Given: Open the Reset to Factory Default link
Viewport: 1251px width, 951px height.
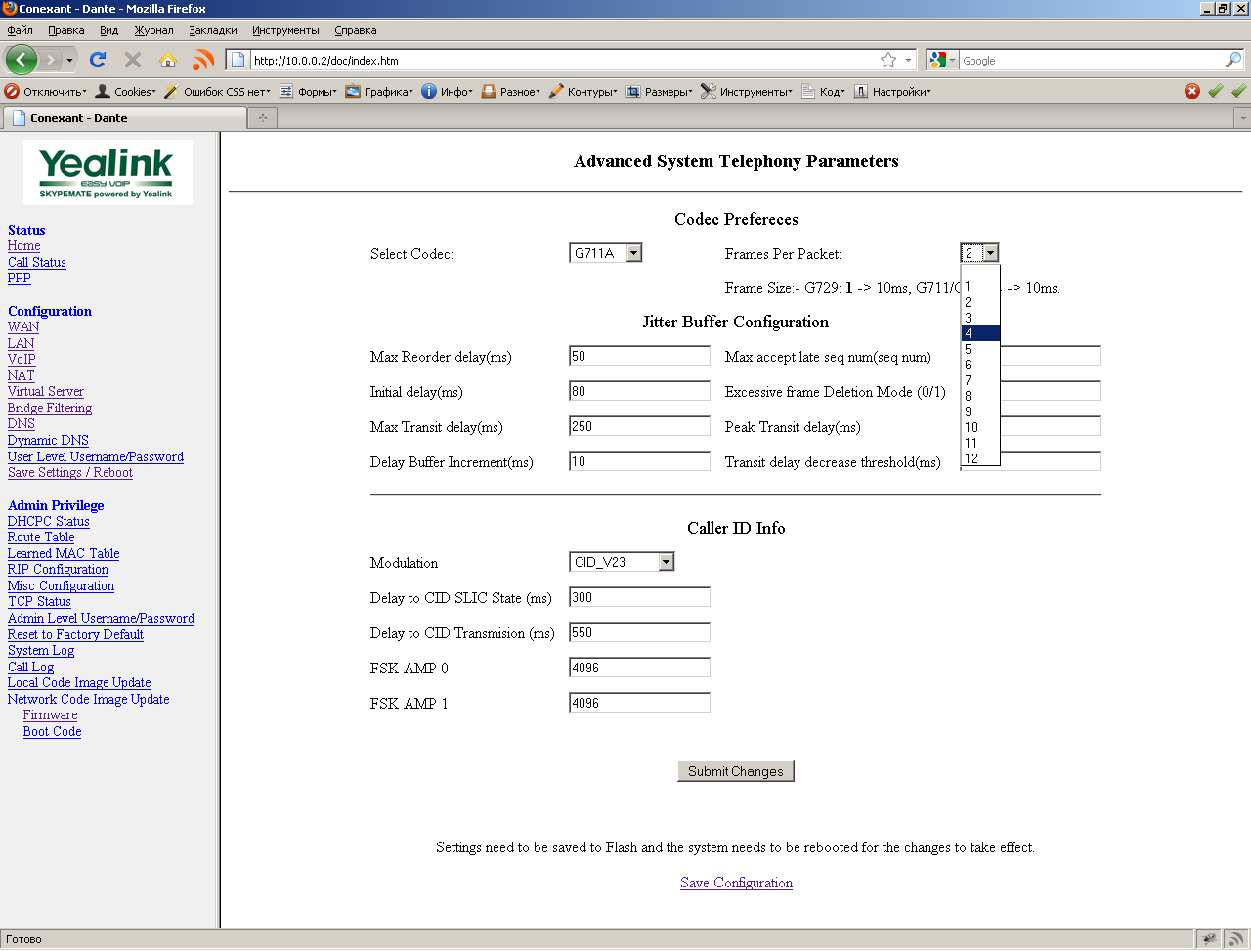Looking at the screenshot, I should [x=75, y=634].
